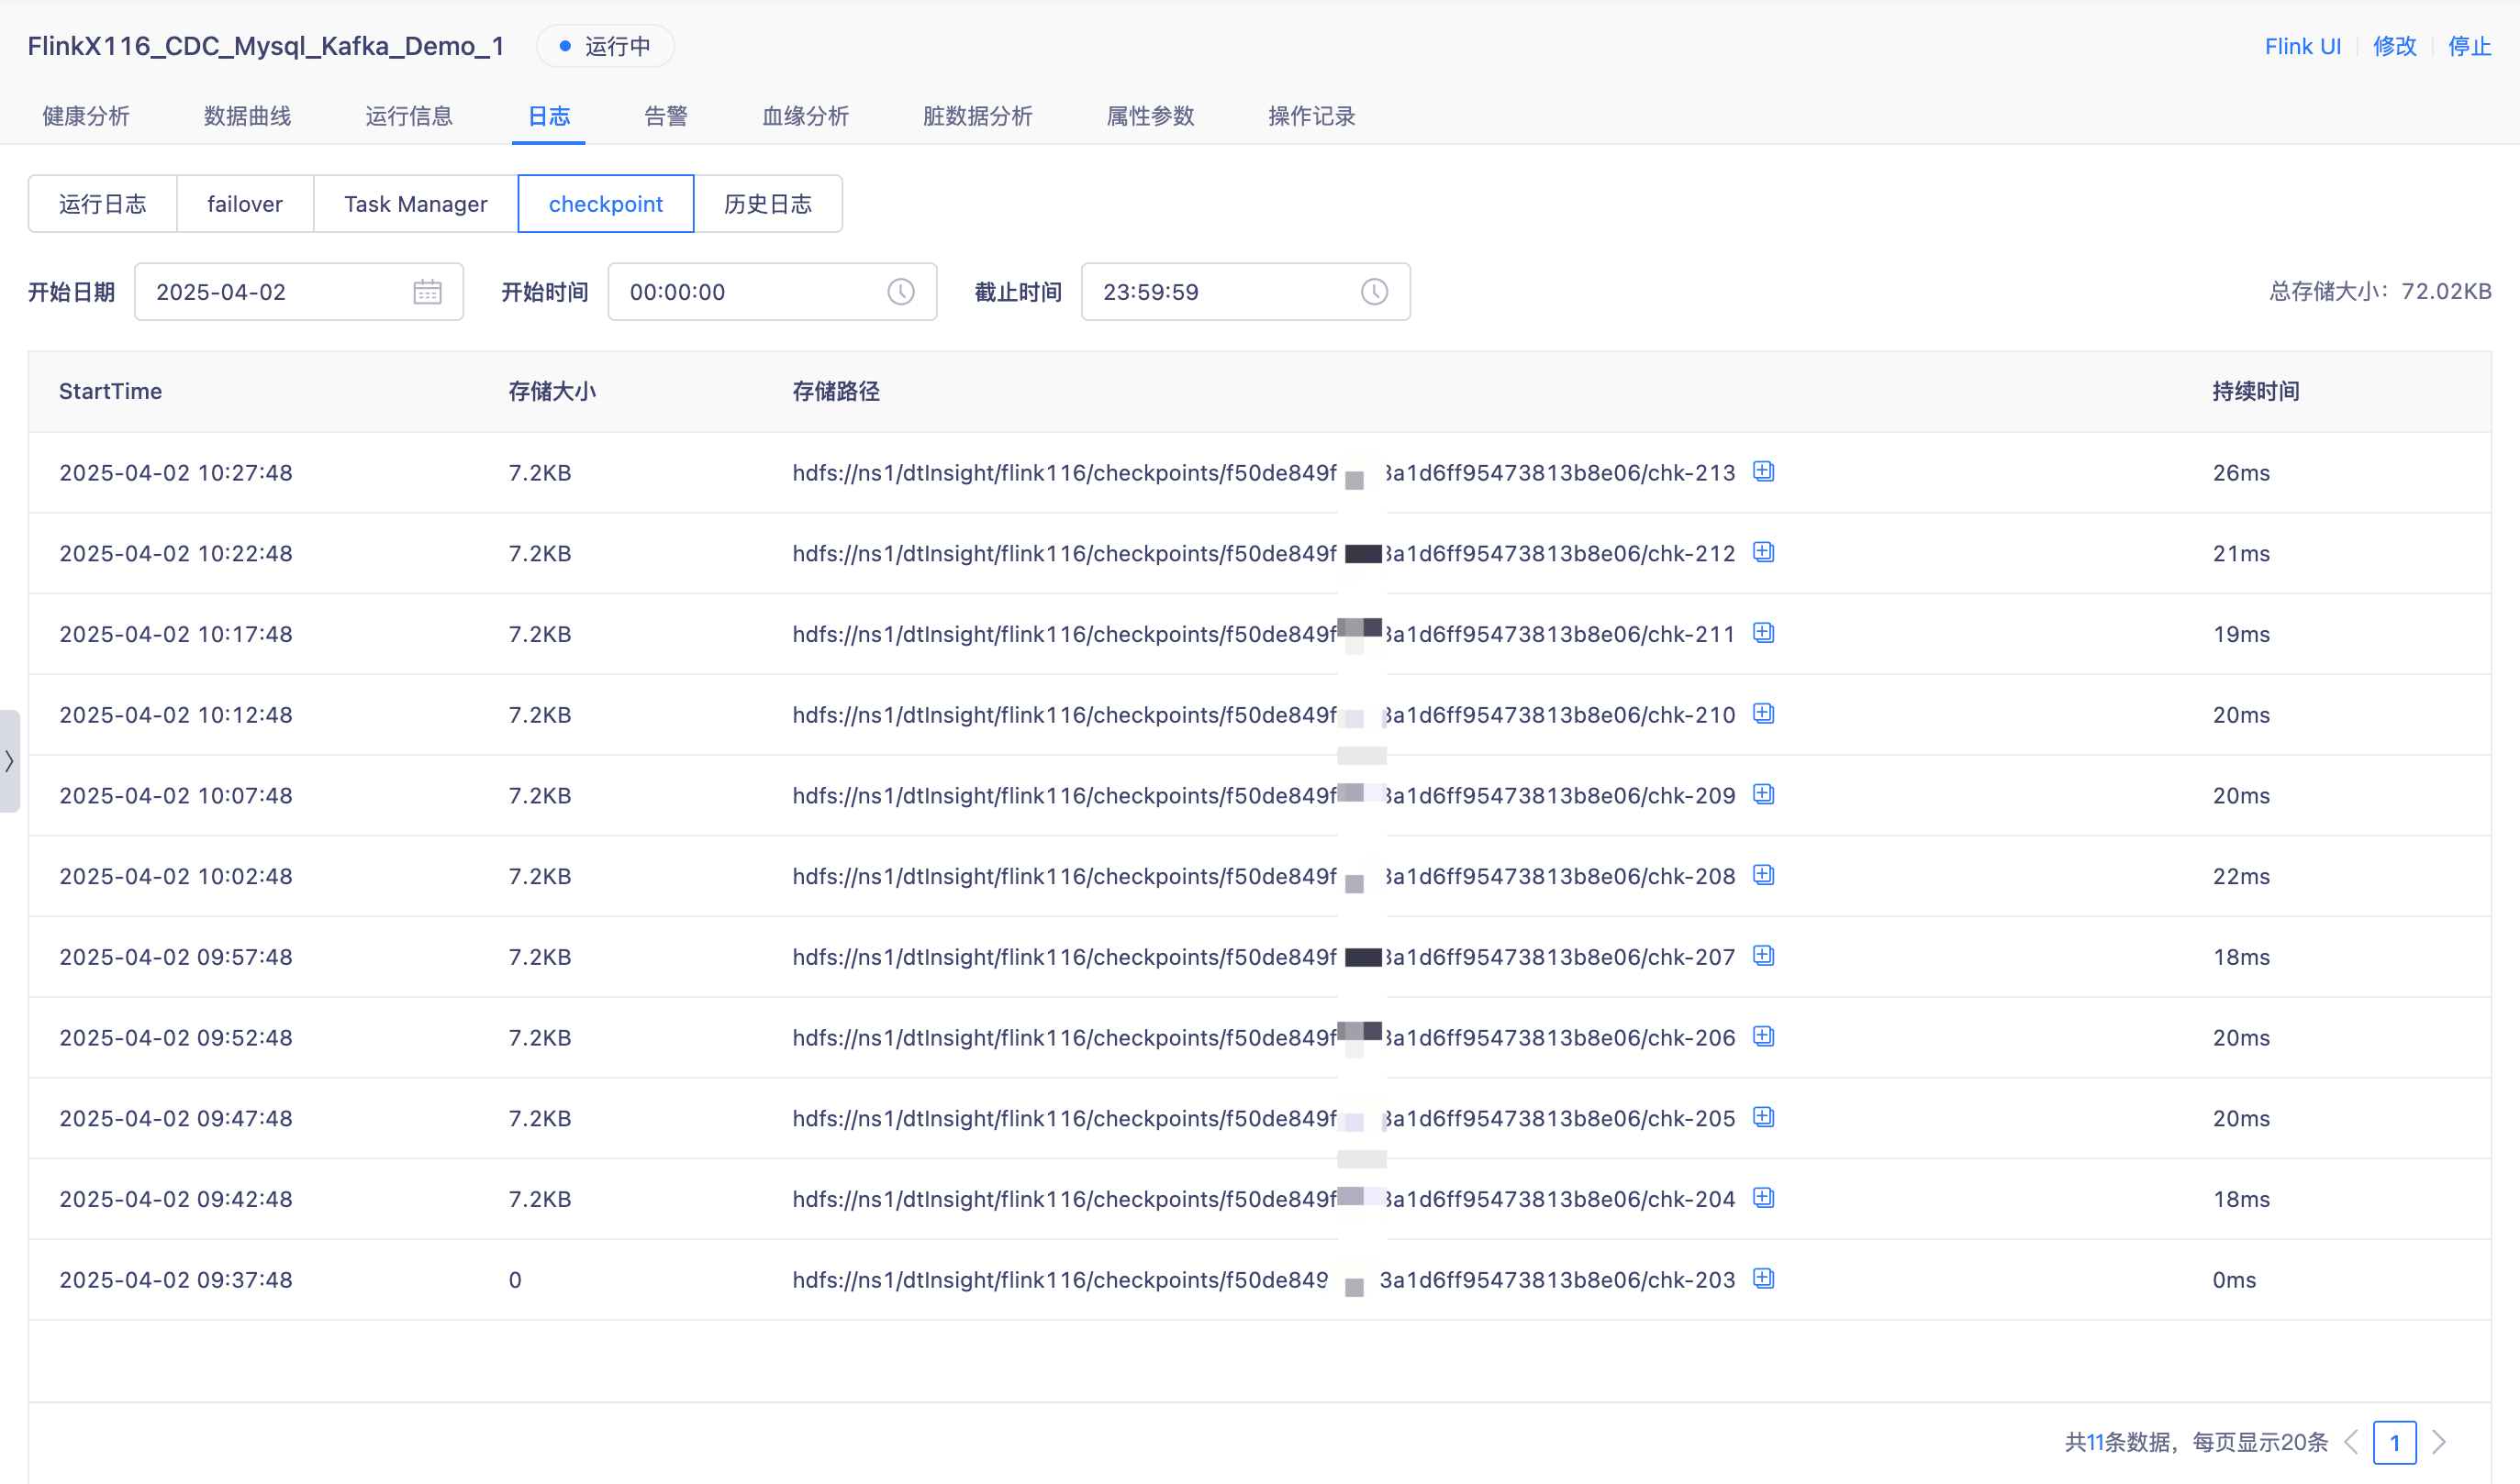Open the 脏数据分析 tab
Image resolution: width=2520 pixels, height=1484 pixels.
point(977,116)
